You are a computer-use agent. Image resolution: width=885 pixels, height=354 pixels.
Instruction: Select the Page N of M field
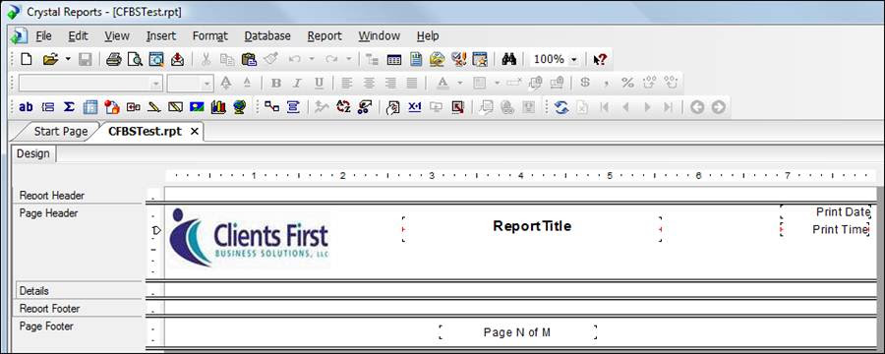click(517, 332)
